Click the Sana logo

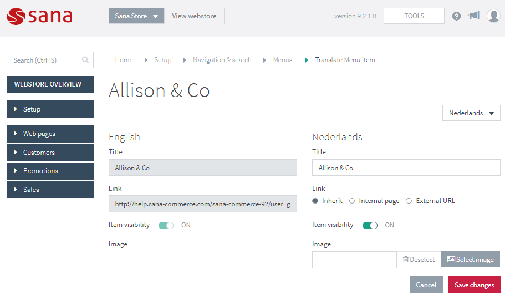(x=39, y=16)
